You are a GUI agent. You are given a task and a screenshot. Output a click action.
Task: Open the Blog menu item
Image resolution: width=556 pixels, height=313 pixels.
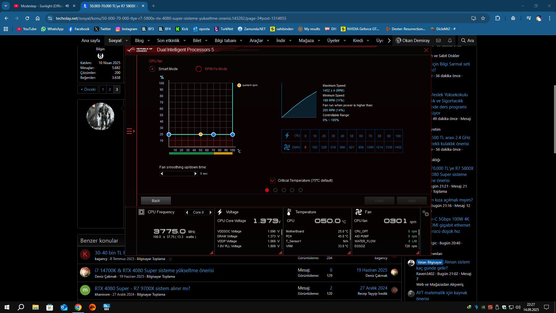139,41
